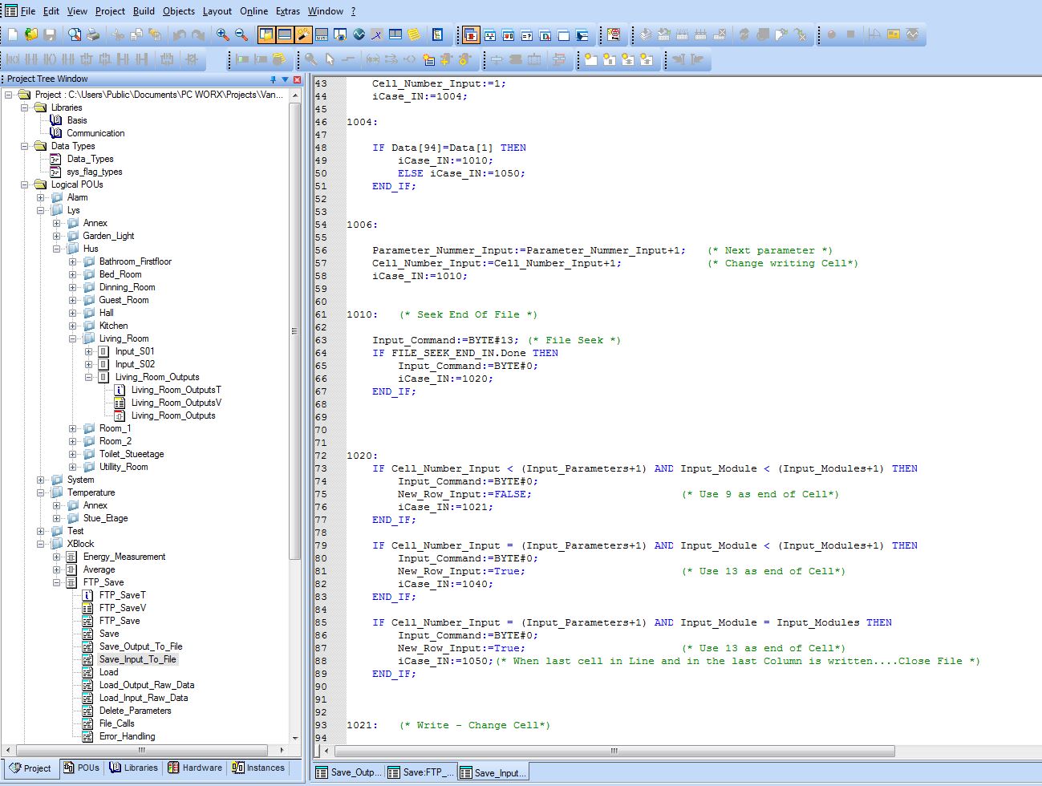Open the Save:FTP_... editor tab
This screenshot has height=786, width=1042.
click(x=420, y=772)
